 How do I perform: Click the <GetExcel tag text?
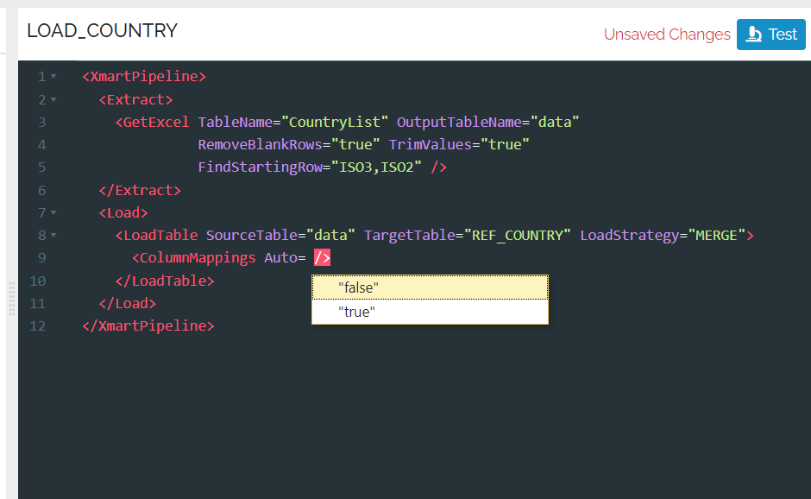(x=152, y=123)
